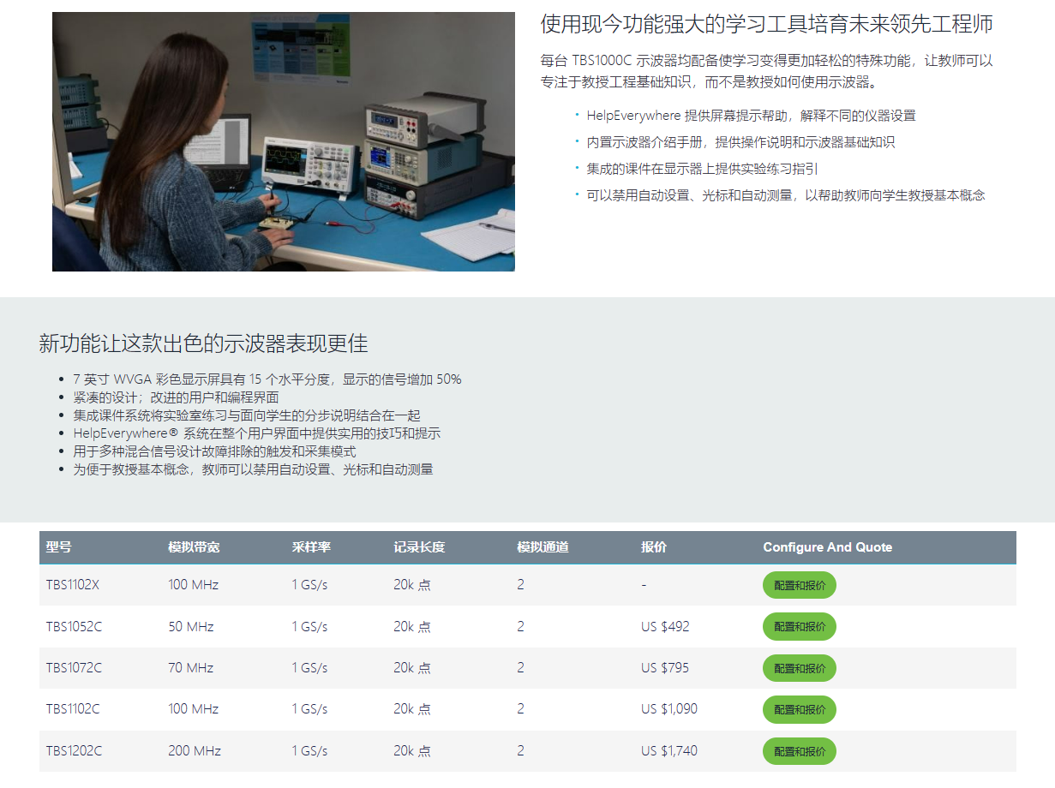The height and width of the screenshot is (788, 1055).
Task: Click 配置和报价 button for TBS1102C
Action: pyautogui.click(x=800, y=709)
